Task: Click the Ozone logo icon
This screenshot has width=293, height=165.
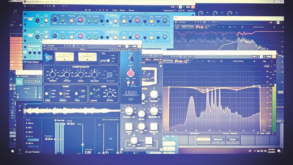Action: pos(19,82)
